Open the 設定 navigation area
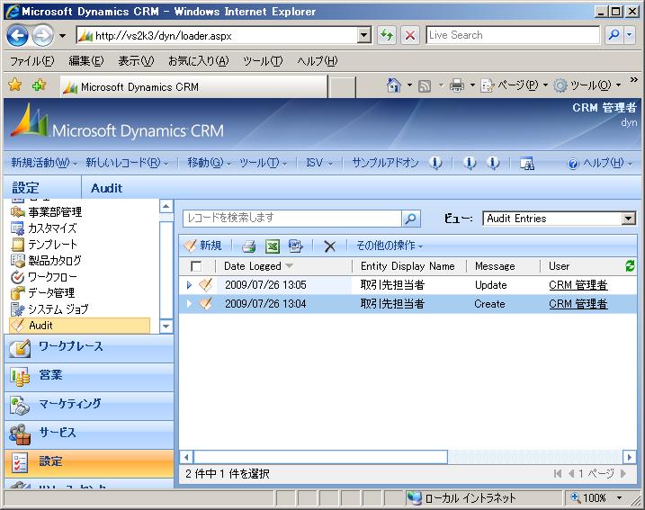 click(x=89, y=463)
